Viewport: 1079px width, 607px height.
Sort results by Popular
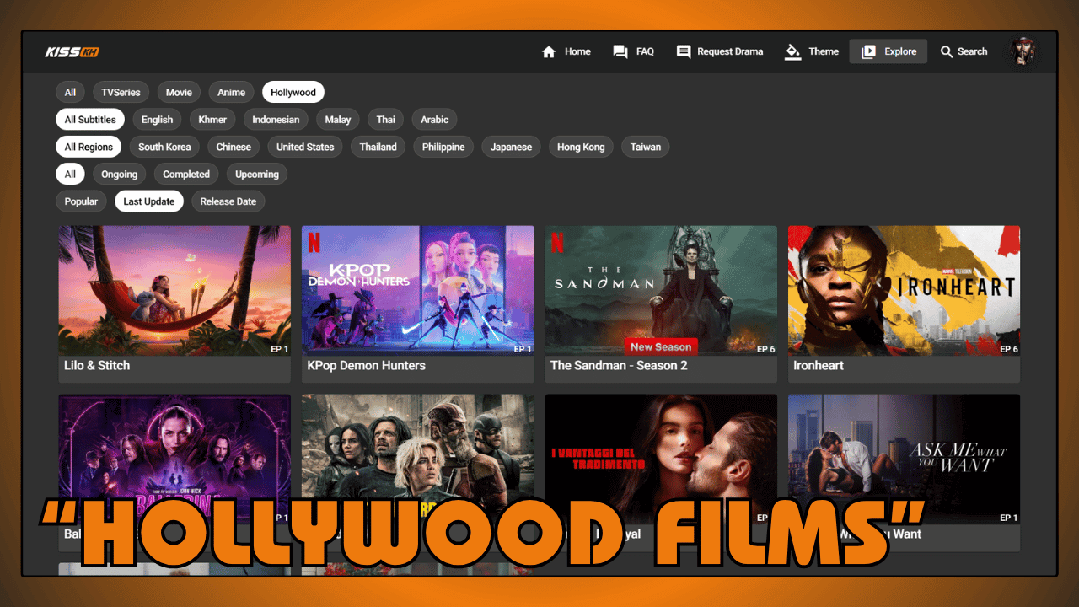pos(81,201)
